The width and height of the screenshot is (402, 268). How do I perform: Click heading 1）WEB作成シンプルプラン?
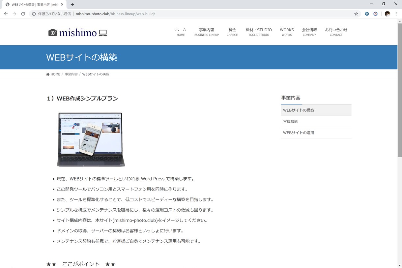[x=82, y=98]
